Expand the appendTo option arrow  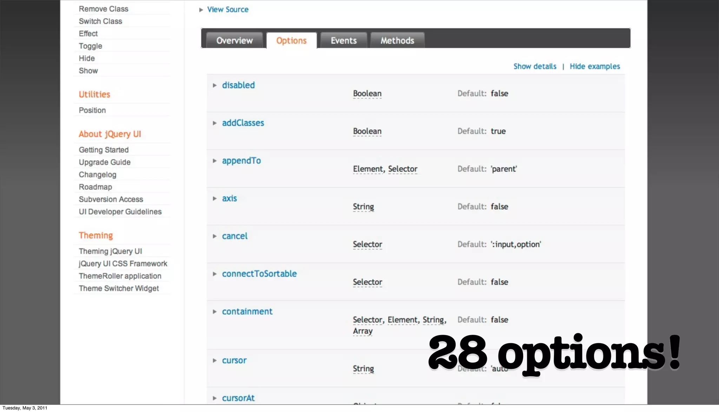[x=215, y=161]
